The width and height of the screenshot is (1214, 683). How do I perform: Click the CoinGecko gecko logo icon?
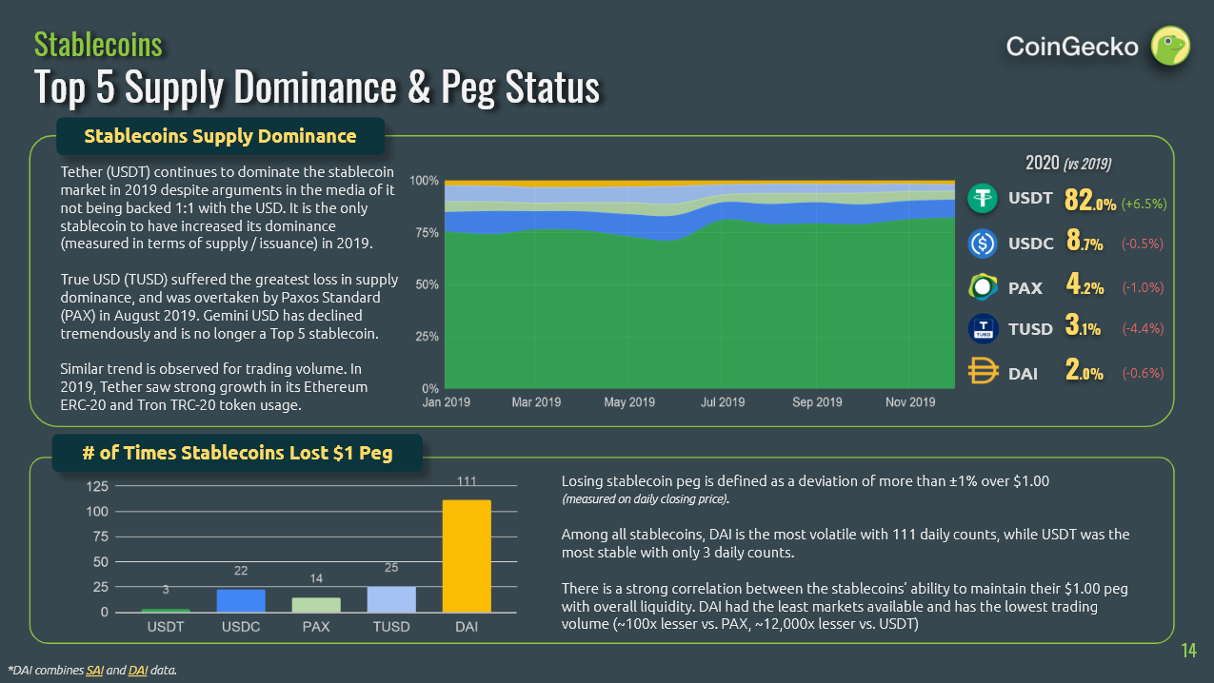pos(1170,47)
